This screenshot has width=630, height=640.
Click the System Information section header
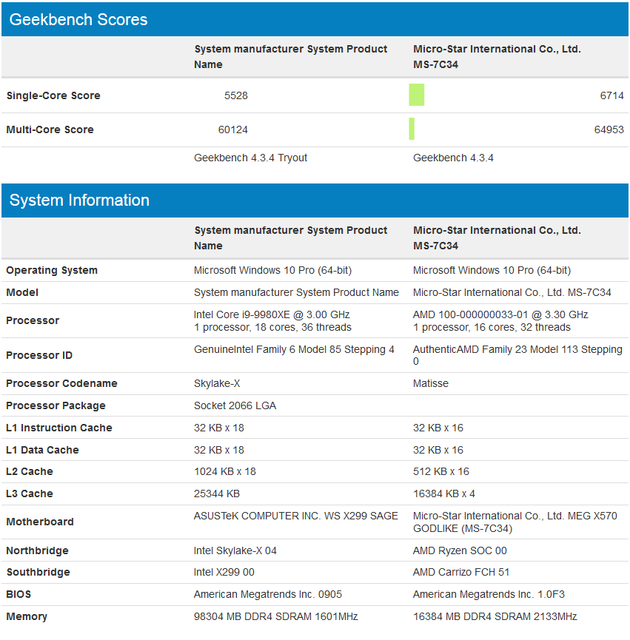(79, 201)
